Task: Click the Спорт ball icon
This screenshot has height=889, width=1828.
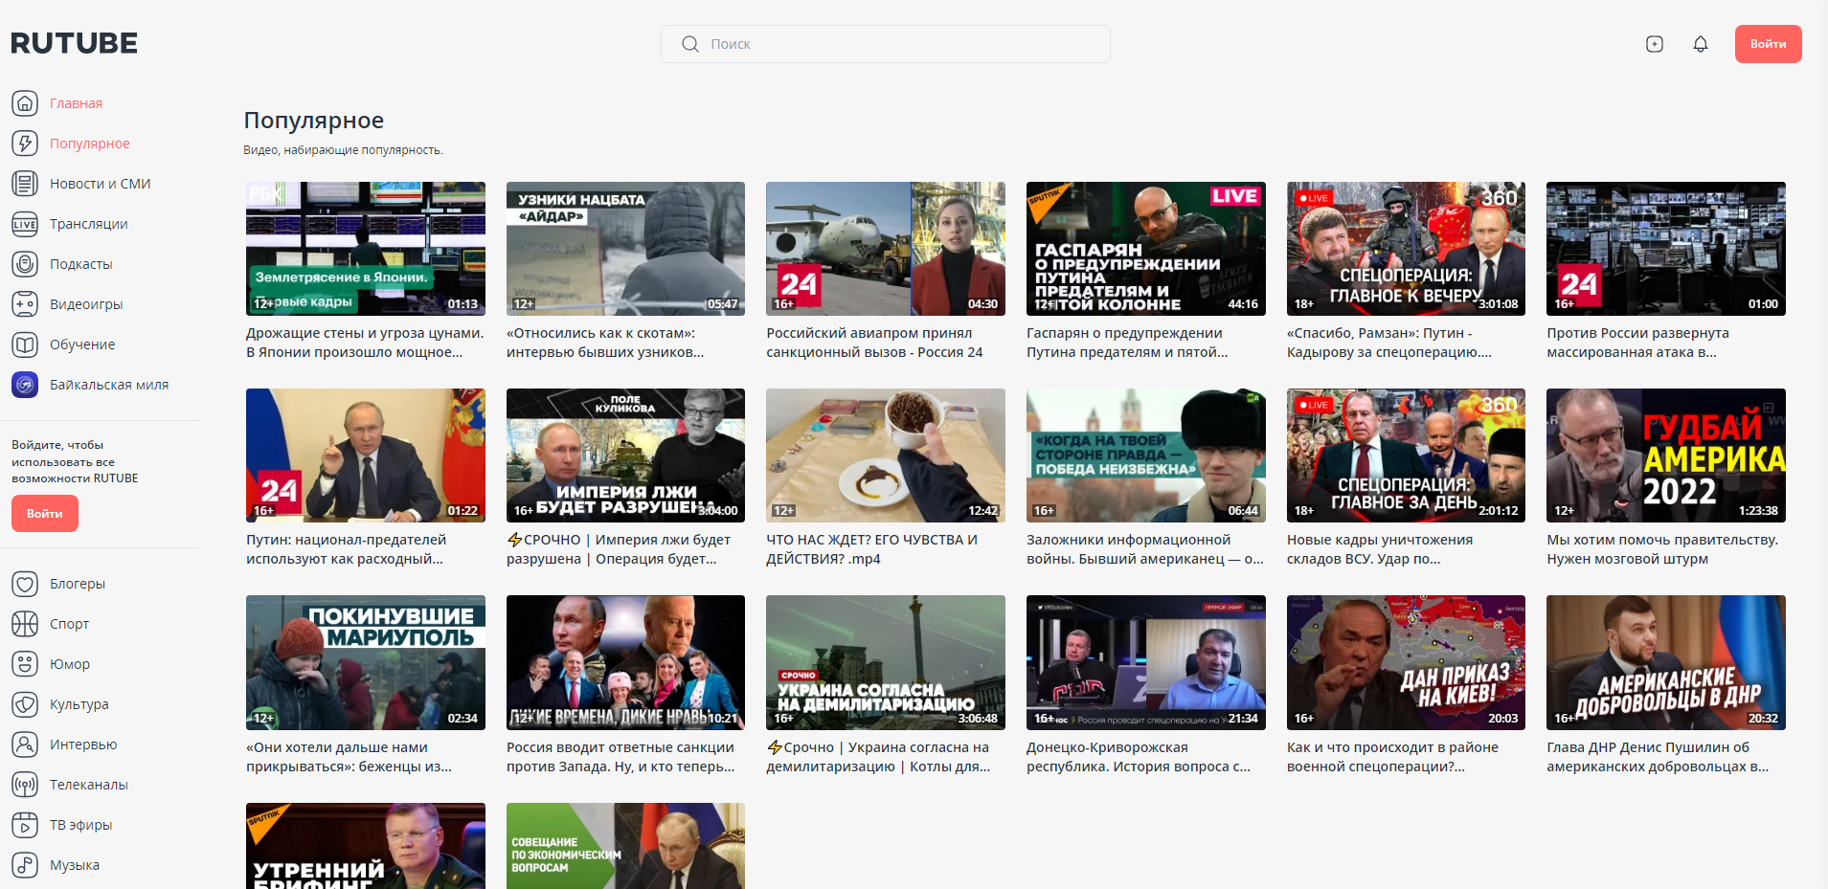Action: click(x=25, y=624)
